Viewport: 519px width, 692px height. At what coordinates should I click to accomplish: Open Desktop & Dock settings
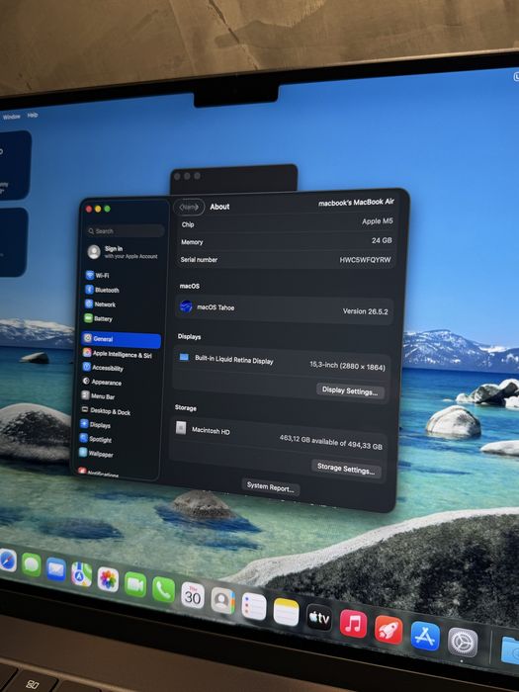[106, 411]
